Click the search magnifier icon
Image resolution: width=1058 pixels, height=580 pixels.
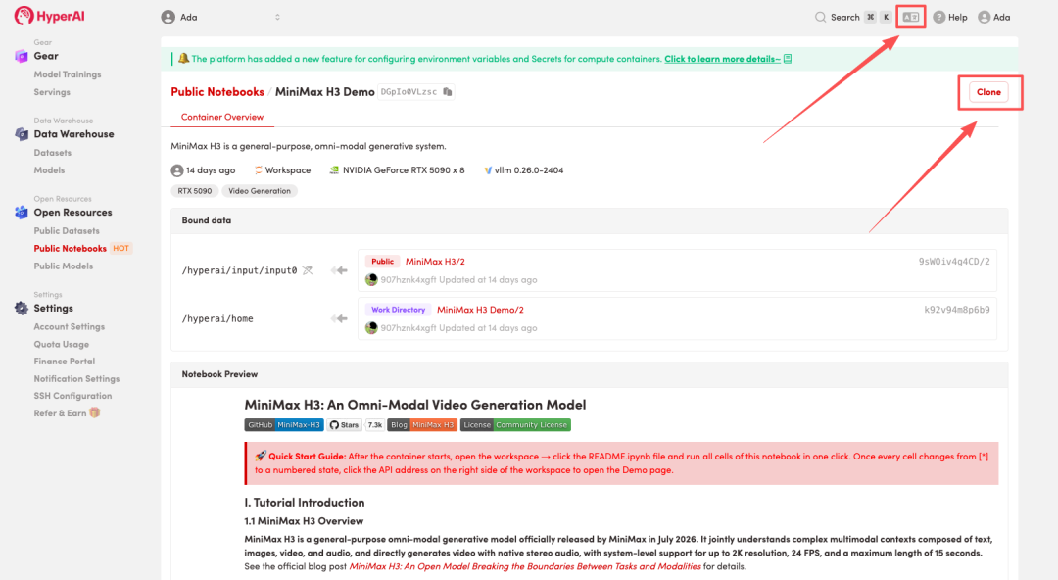(x=821, y=17)
